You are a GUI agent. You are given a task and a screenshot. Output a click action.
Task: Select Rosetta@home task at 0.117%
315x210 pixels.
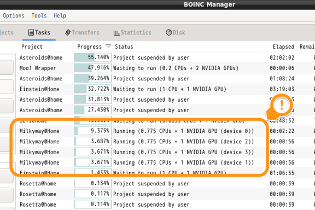click(167, 194)
